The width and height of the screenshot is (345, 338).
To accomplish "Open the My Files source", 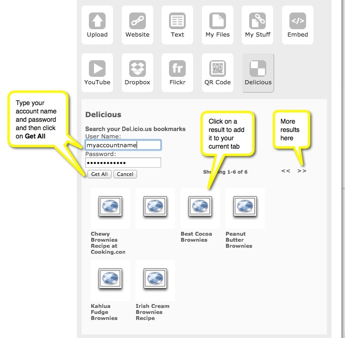I will (x=218, y=25).
